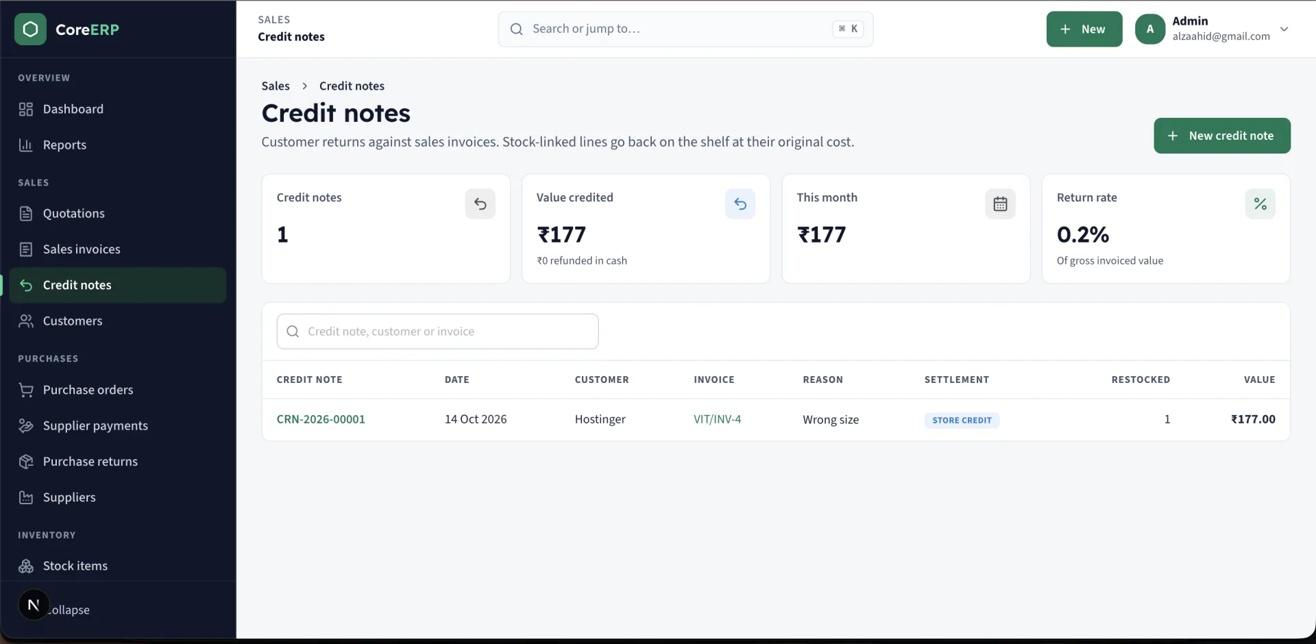Click the round N badge icon
Viewport: 1316px width, 644px height.
click(34, 605)
